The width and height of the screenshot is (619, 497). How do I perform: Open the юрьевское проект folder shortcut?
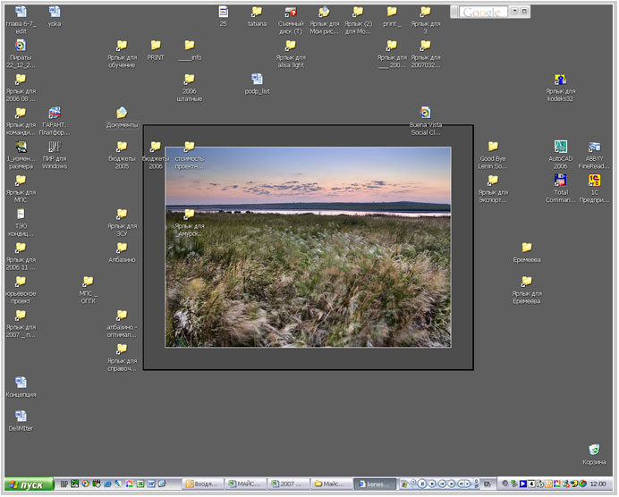point(21,290)
